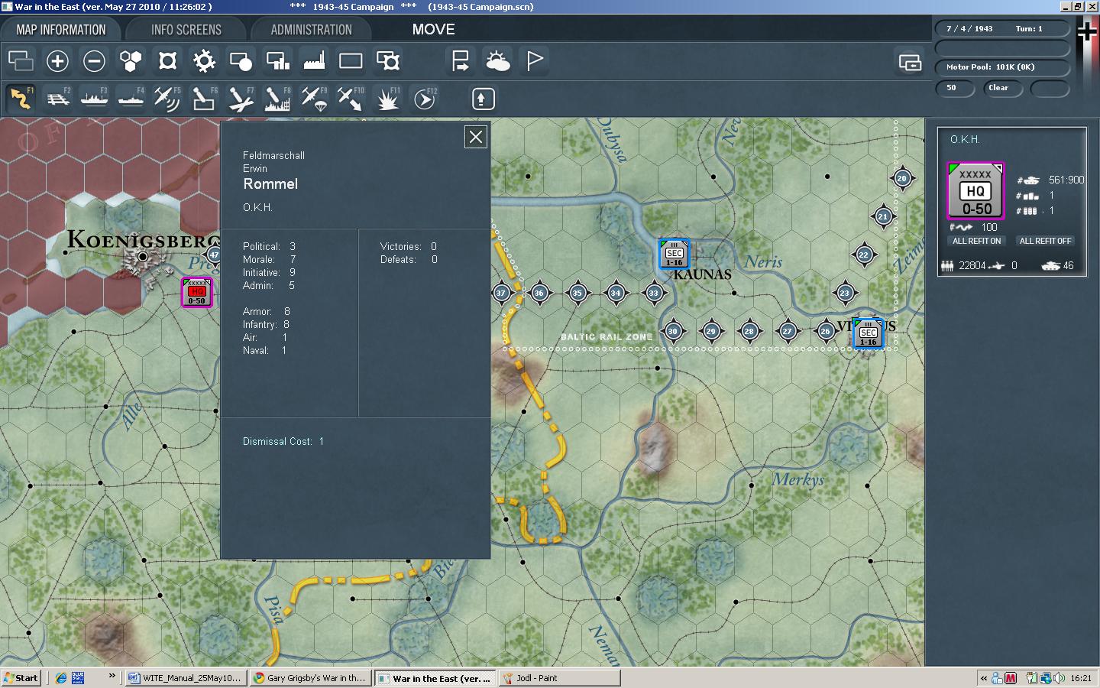
Task: Click the overlapping rectangles icon at toolbar start
Action: click(21, 61)
